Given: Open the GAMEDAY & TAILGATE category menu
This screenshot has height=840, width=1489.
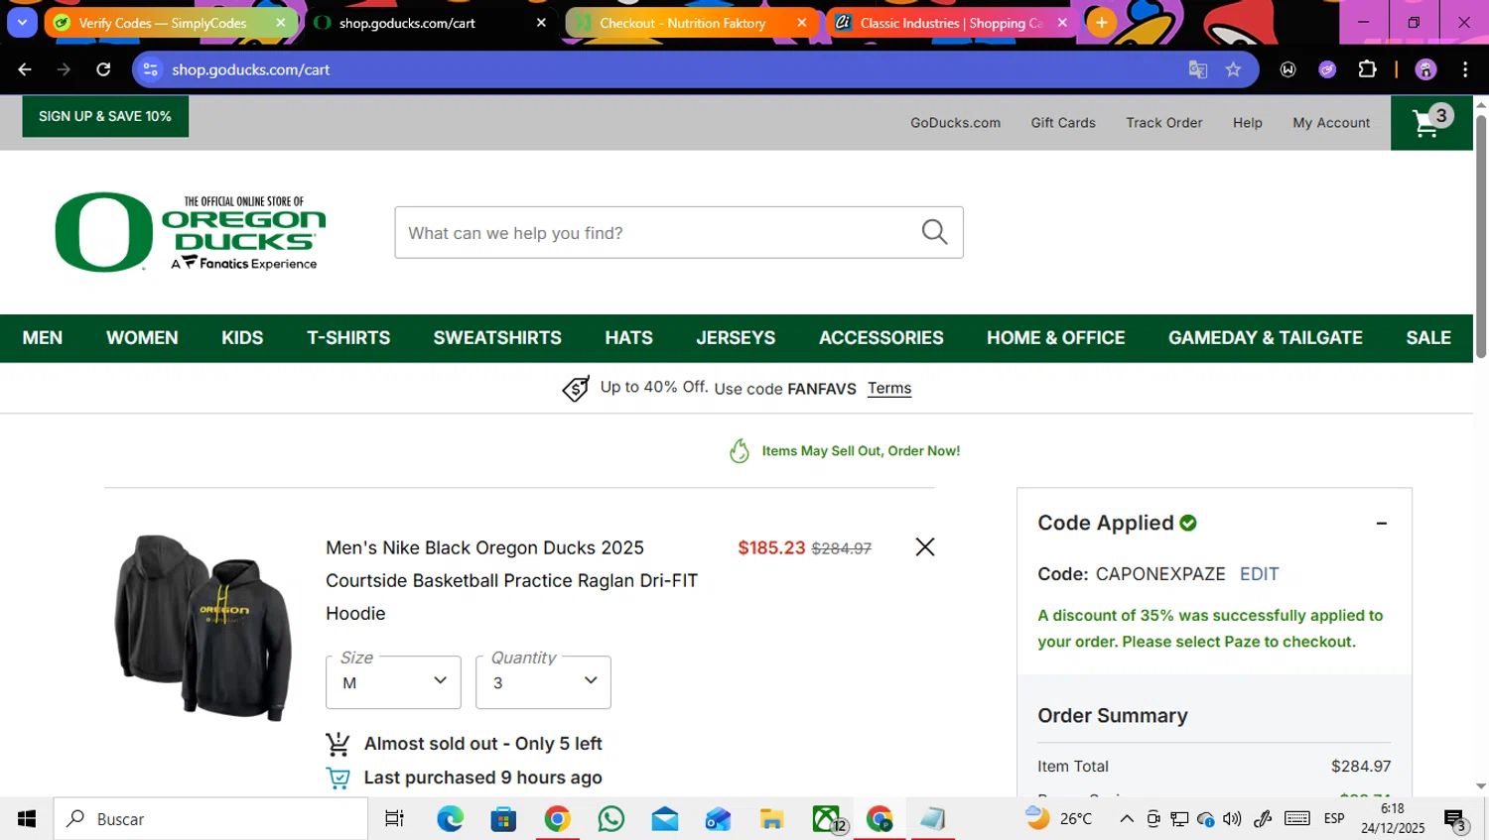Looking at the screenshot, I should coord(1266,338).
